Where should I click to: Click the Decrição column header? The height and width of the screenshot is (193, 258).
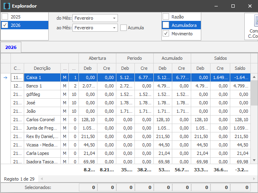(x=42, y=68)
